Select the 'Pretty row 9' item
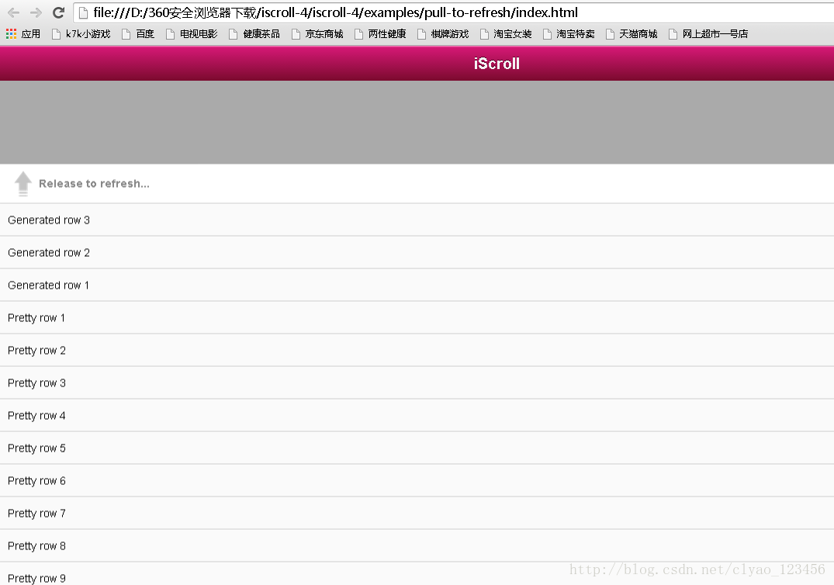Image resolution: width=834 pixels, height=585 pixels. click(417, 574)
